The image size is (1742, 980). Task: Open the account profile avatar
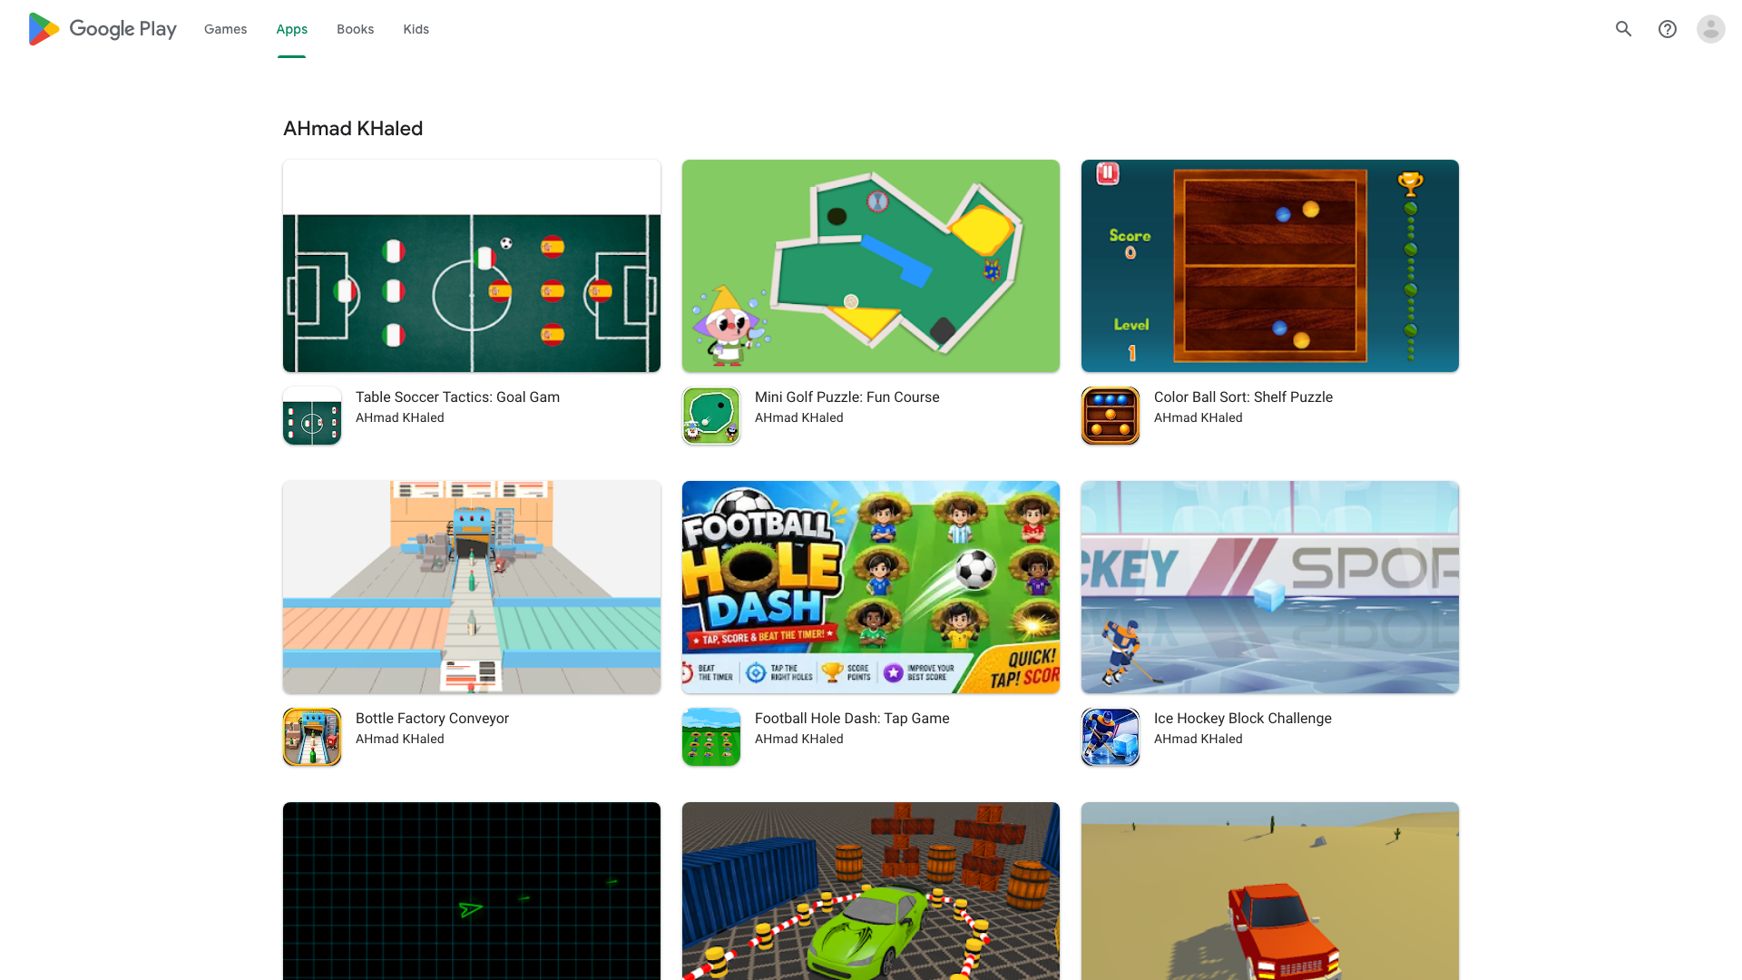point(1711,29)
